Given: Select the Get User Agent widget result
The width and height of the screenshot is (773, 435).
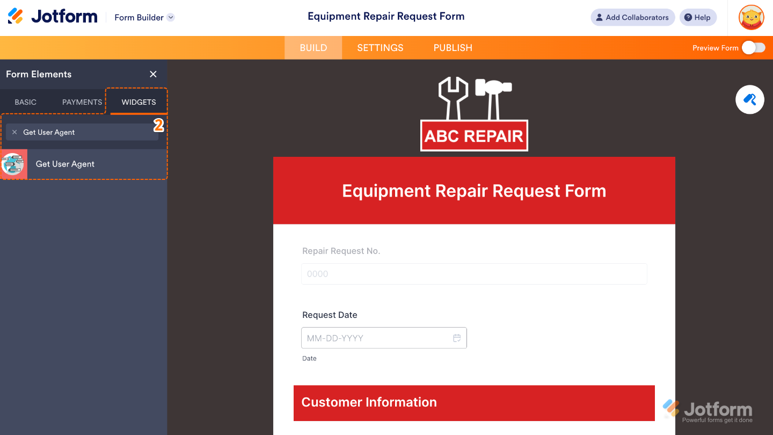Looking at the screenshot, I should 65,164.
